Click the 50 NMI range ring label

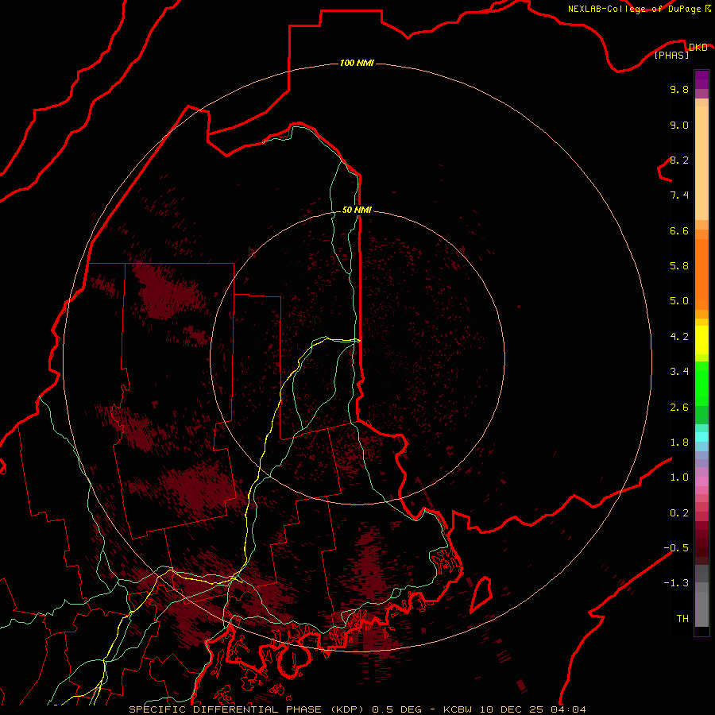tap(357, 210)
